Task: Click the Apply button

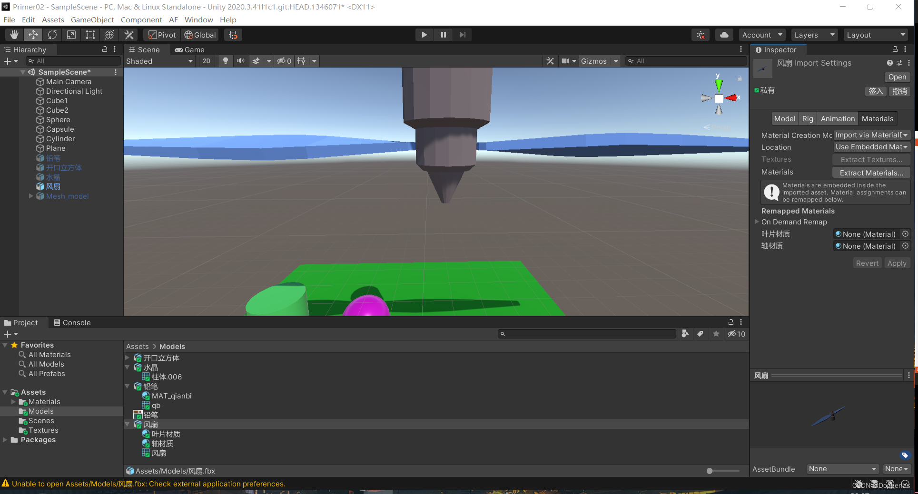Action: [897, 263]
